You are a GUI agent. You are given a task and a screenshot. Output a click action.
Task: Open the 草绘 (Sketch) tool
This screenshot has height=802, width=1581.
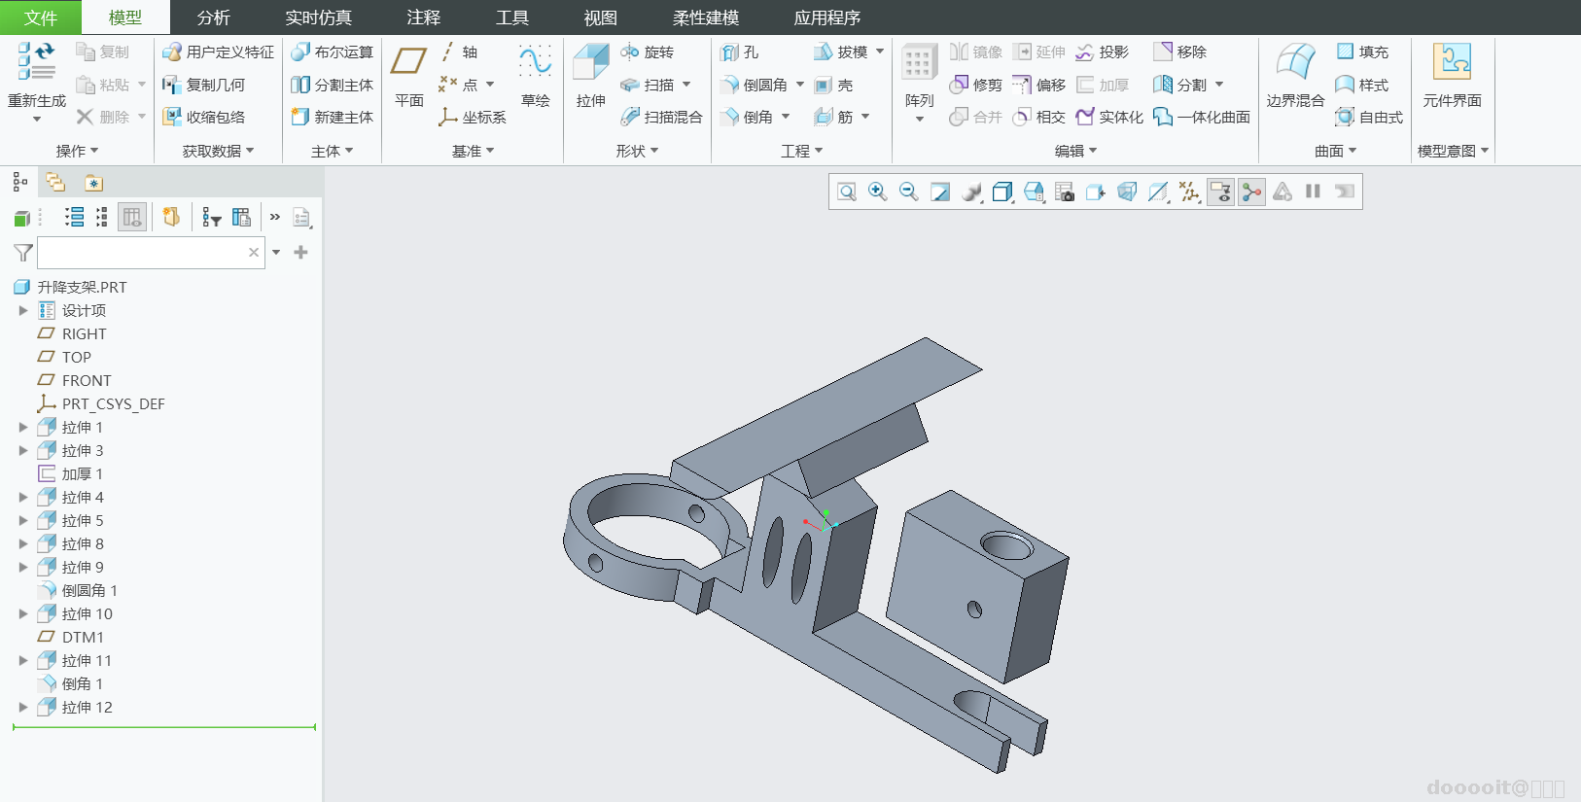pos(535,75)
